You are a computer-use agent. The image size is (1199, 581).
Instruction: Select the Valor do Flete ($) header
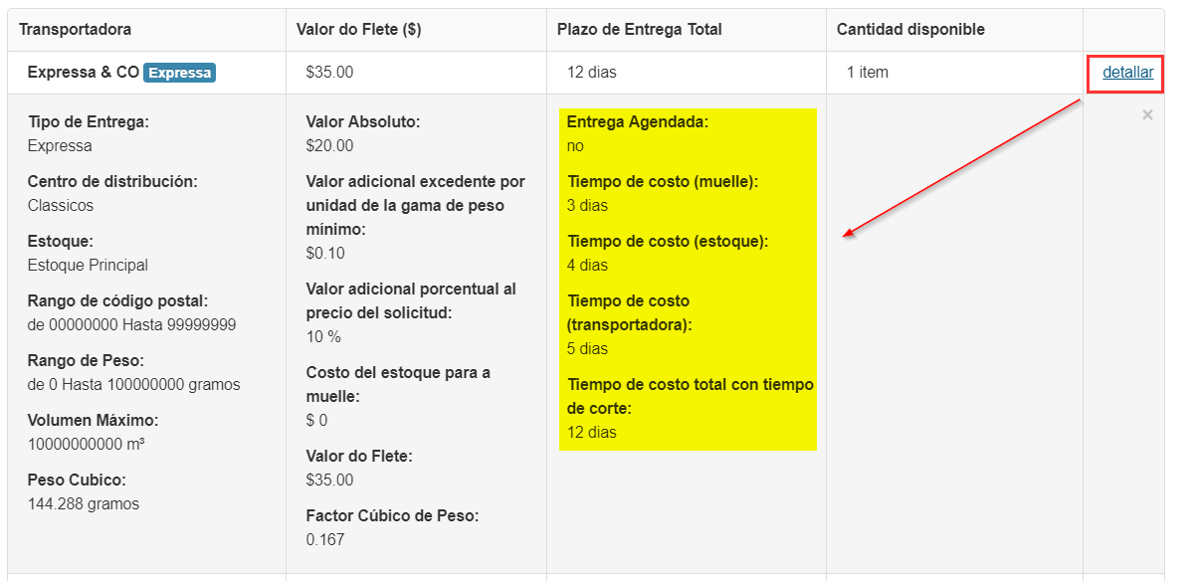pos(358,30)
